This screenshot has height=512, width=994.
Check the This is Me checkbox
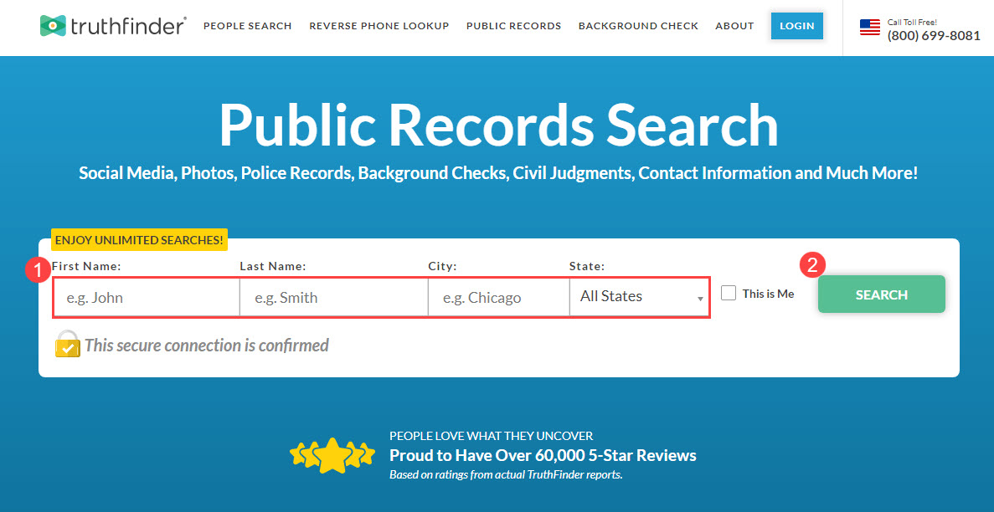point(729,294)
